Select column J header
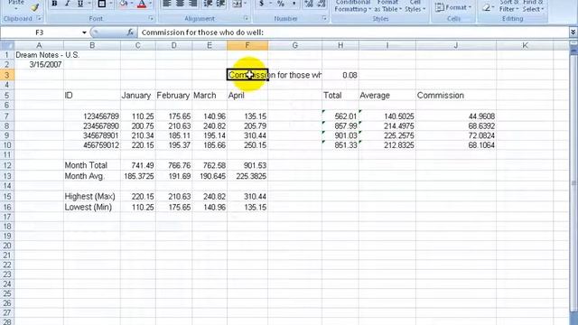The width and height of the screenshot is (578, 325). (456, 45)
